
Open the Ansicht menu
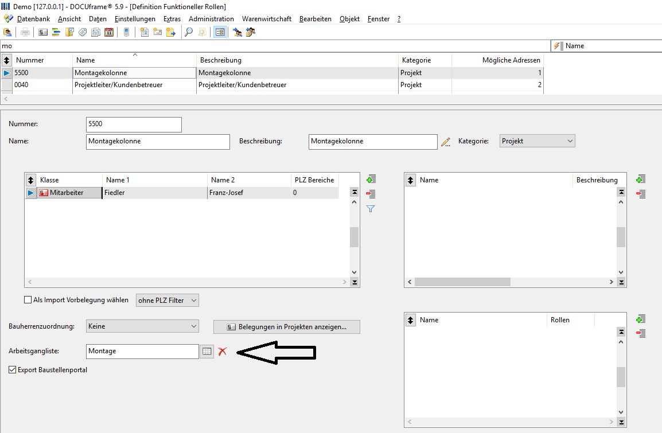pos(69,19)
